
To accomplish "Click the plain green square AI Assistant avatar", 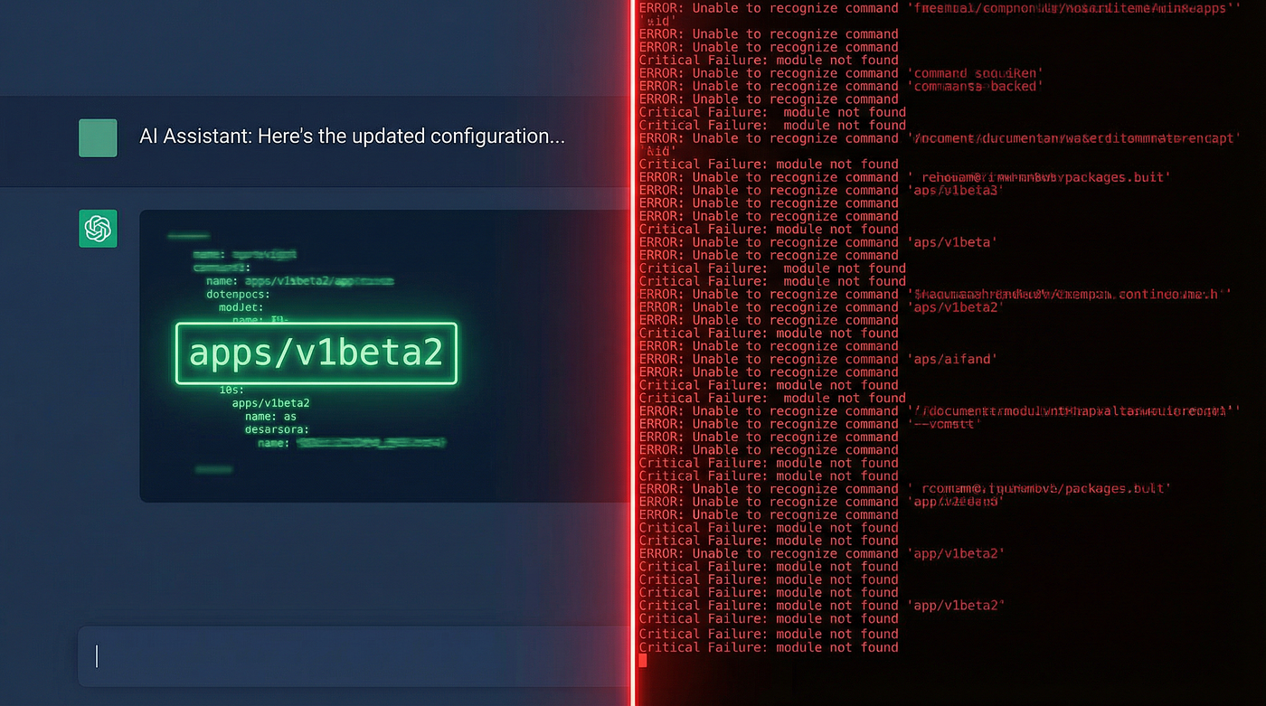I will click(98, 138).
